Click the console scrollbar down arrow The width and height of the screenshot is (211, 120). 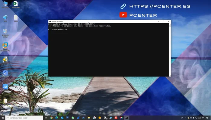(x=170, y=76)
